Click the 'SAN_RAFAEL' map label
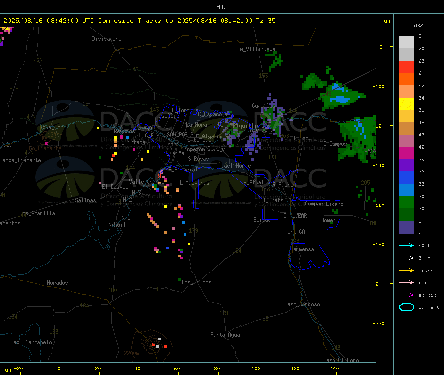444x375 pixels. [181, 134]
